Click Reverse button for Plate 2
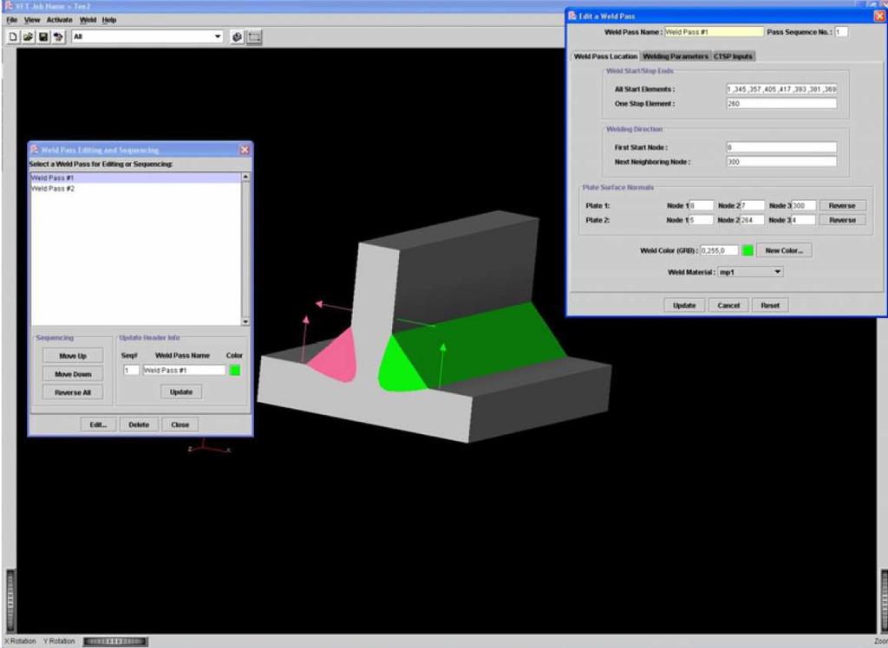The height and width of the screenshot is (648, 888). coord(842,220)
